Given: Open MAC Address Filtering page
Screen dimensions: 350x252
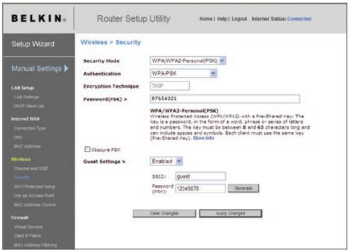Looking at the screenshot, I should point(35,245).
